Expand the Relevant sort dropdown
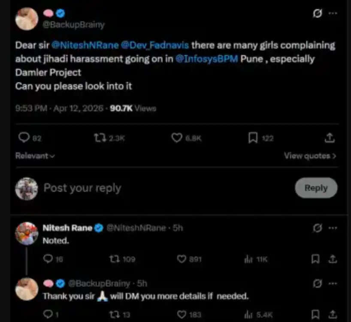The height and width of the screenshot is (322, 351). click(35, 156)
